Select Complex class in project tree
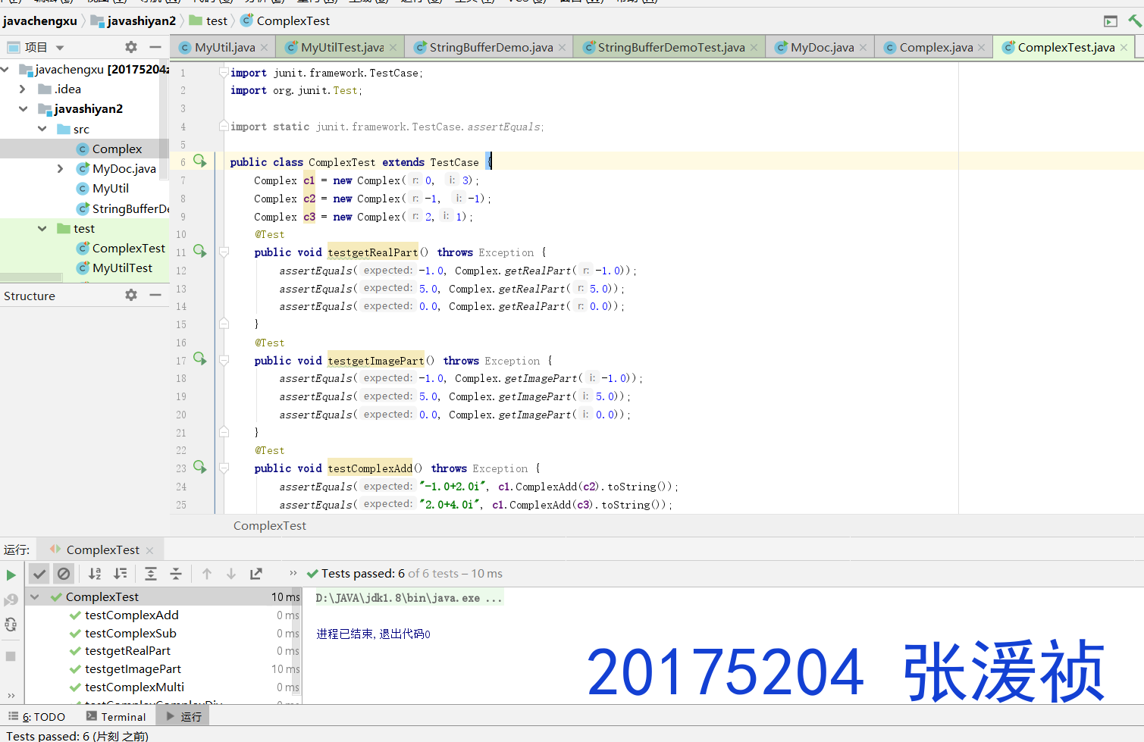Image resolution: width=1144 pixels, height=742 pixels. [117, 149]
